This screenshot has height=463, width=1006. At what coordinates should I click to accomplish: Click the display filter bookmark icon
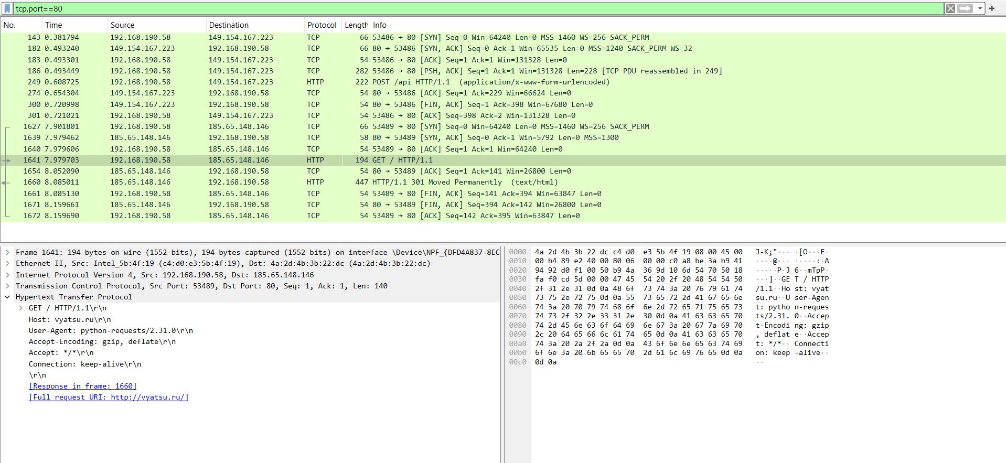tap(7, 8)
